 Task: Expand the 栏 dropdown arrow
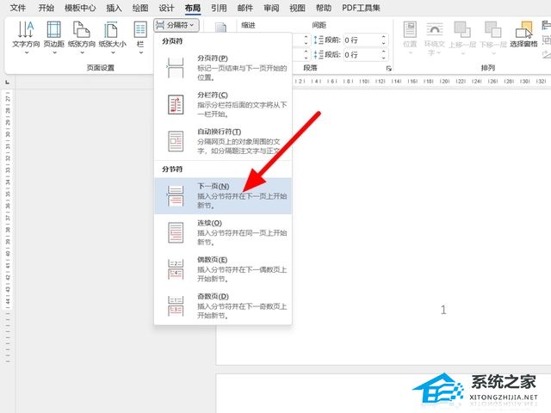(x=140, y=52)
